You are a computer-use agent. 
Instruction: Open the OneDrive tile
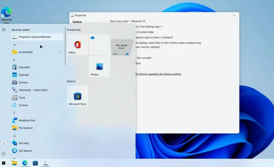point(100,45)
